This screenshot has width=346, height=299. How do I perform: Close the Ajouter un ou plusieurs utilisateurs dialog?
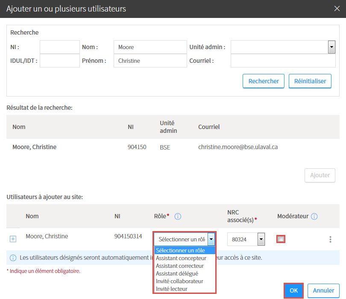click(x=337, y=9)
